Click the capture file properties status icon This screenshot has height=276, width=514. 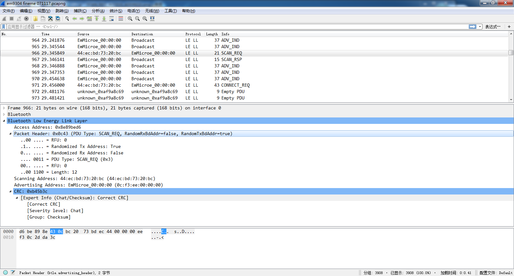pyautogui.click(x=13, y=272)
